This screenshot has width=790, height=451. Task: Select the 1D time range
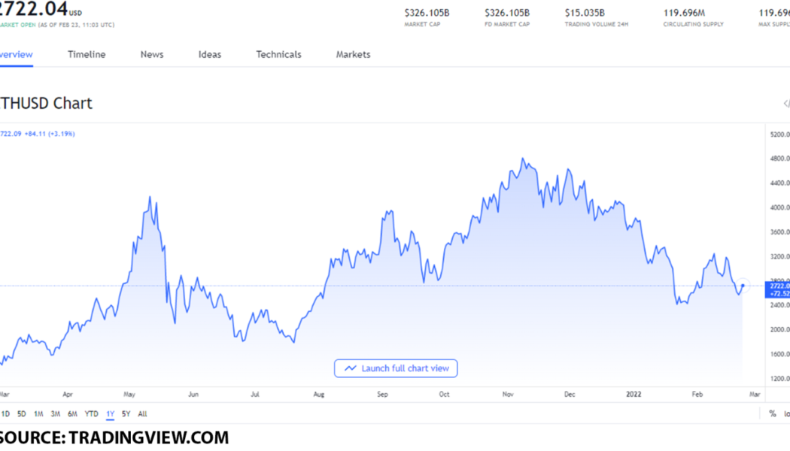[x=5, y=414]
